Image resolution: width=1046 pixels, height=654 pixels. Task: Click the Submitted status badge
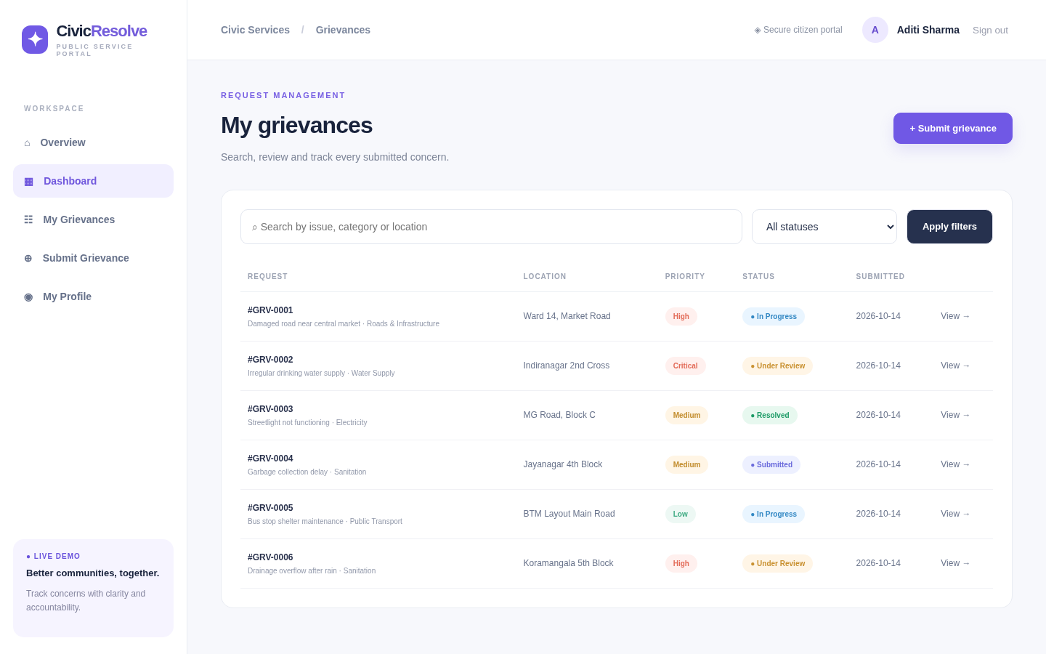click(x=771, y=464)
